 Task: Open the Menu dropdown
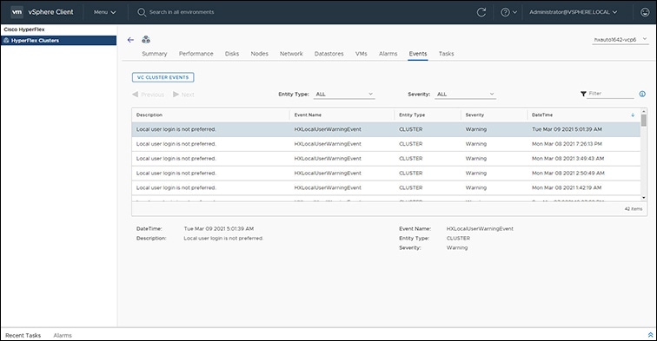(x=105, y=12)
